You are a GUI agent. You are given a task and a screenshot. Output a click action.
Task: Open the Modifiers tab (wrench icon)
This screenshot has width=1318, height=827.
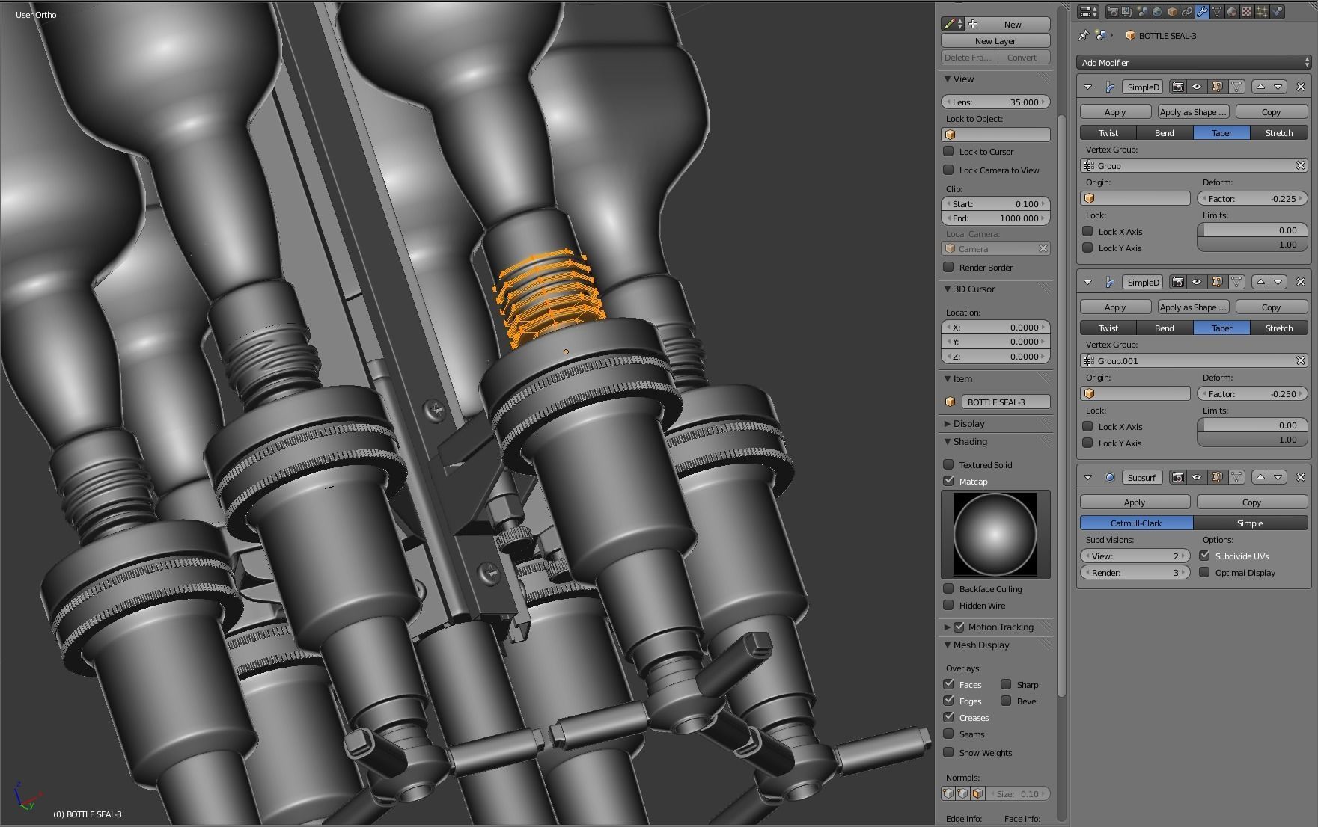point(1202,12)
